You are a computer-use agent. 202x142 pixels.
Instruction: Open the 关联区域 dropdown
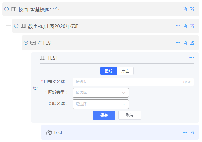pos(101,104)
